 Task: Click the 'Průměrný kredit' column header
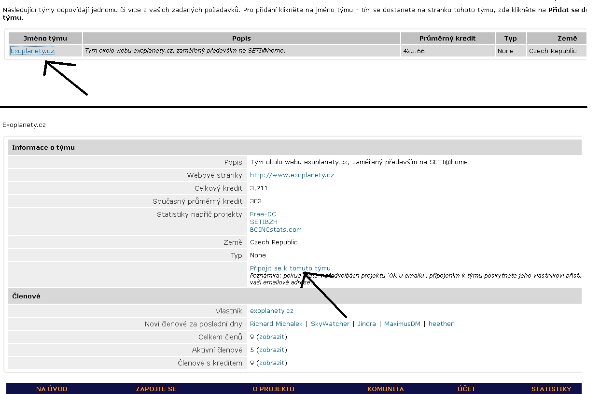[x=447, y=38]
